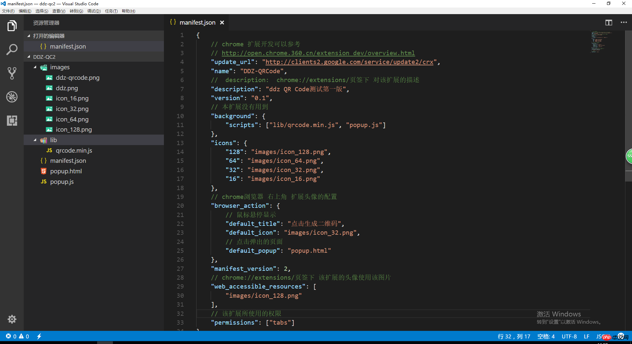Open the 查看(V) menu
Screen dimensions: 632x344
point(59,11)
